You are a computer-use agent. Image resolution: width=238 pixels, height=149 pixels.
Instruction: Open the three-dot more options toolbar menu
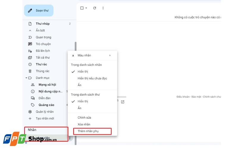(x=103, y=8)
